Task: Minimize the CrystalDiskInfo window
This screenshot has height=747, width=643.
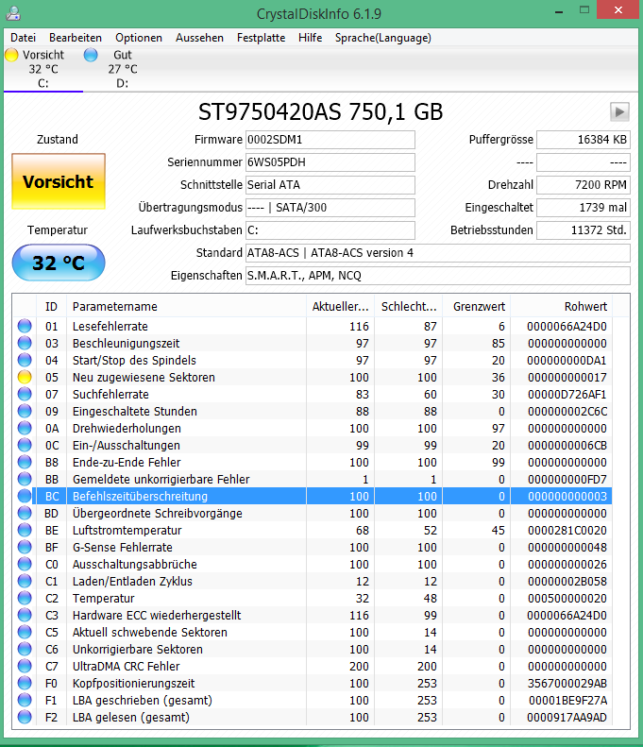Action: point(559,11)
